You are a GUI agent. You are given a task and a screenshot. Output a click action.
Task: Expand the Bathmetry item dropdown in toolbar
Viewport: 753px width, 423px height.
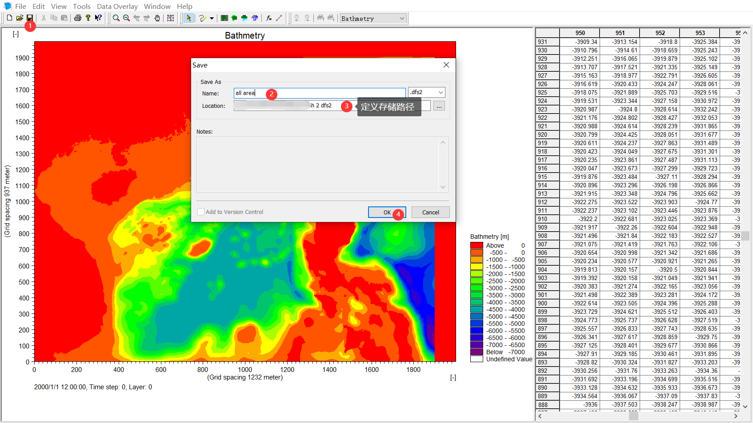point(402,18)
